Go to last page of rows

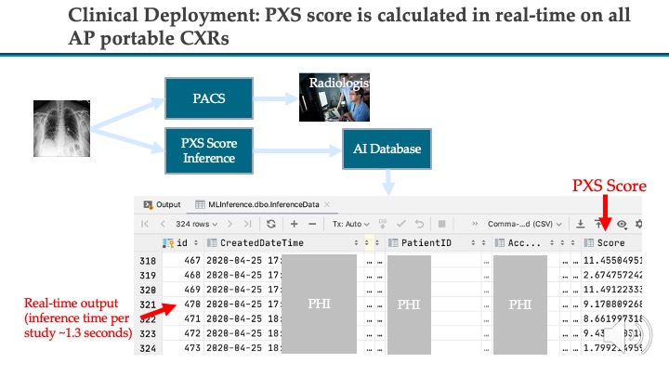(x=247, y=224)
